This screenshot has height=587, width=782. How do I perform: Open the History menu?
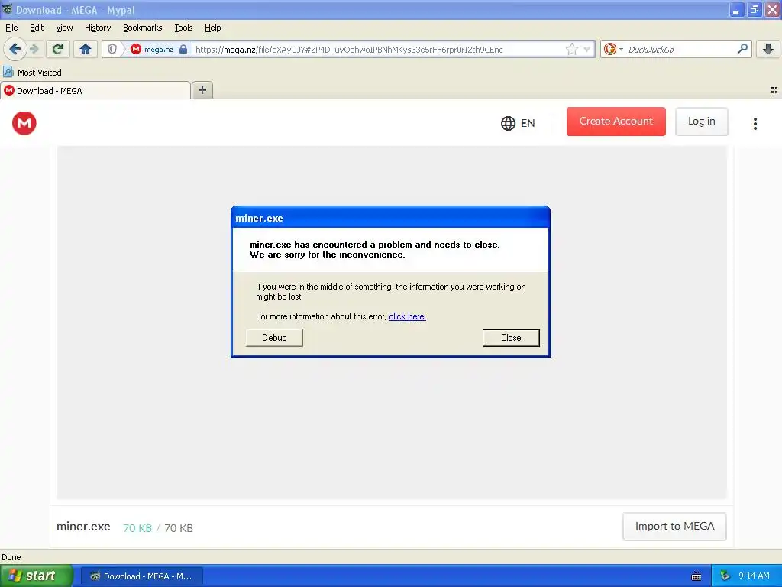point(98,28)
